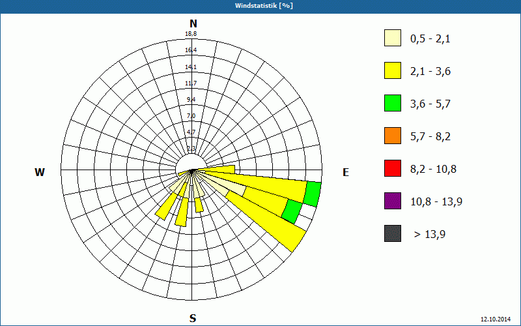Click the outermost green segment in the wind rose

click(x=313, y=194)
